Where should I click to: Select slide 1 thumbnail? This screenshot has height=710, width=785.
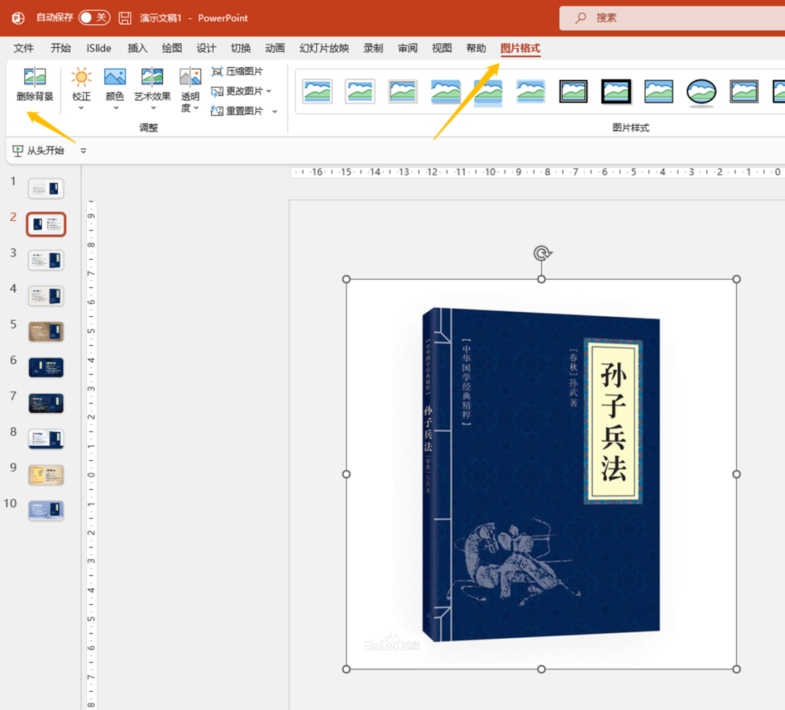pyautogui.click(x=46, y=189)
